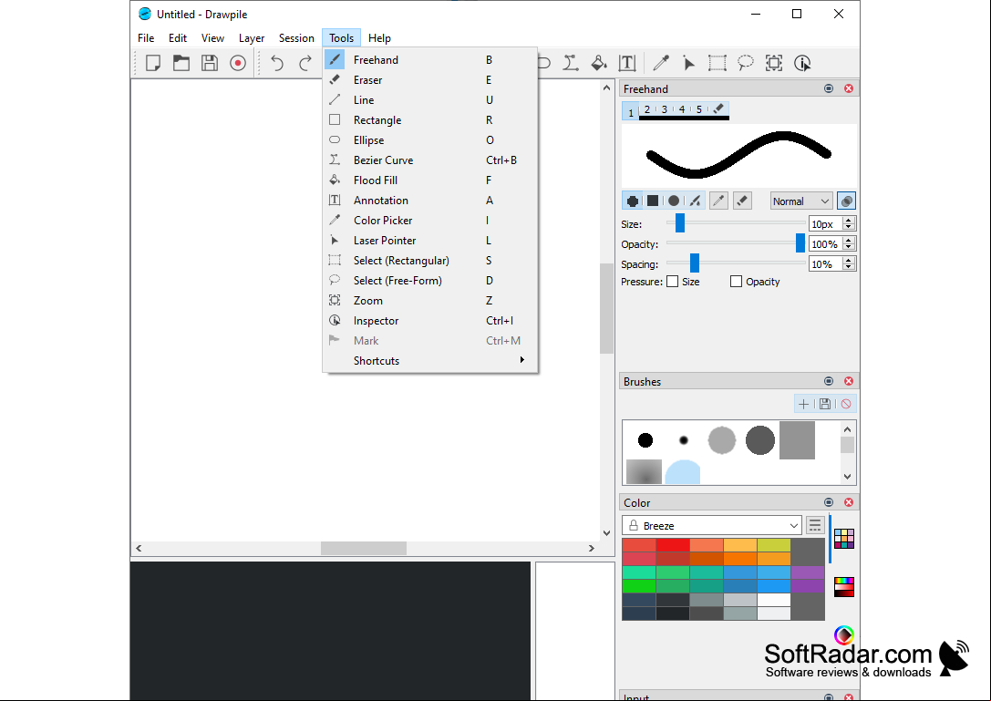Image resolution: width=991 pixels, height=701 pixels.
Task: Choose Ellipse from the Tools menu
Action: (430, 139)
